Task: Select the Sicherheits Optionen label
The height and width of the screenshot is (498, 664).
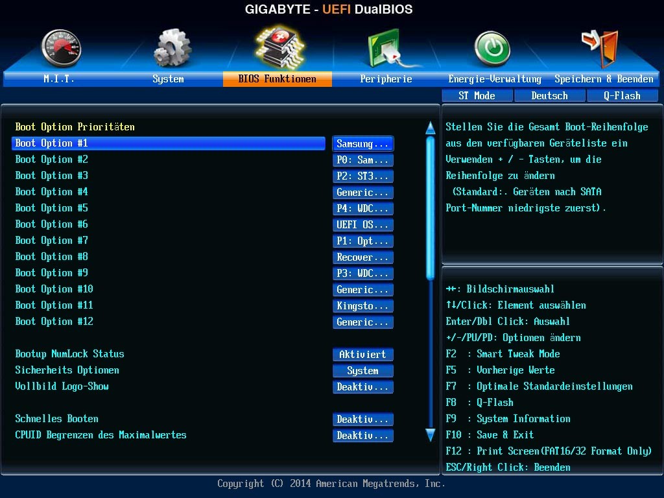Action: click(x=67, y=370)
